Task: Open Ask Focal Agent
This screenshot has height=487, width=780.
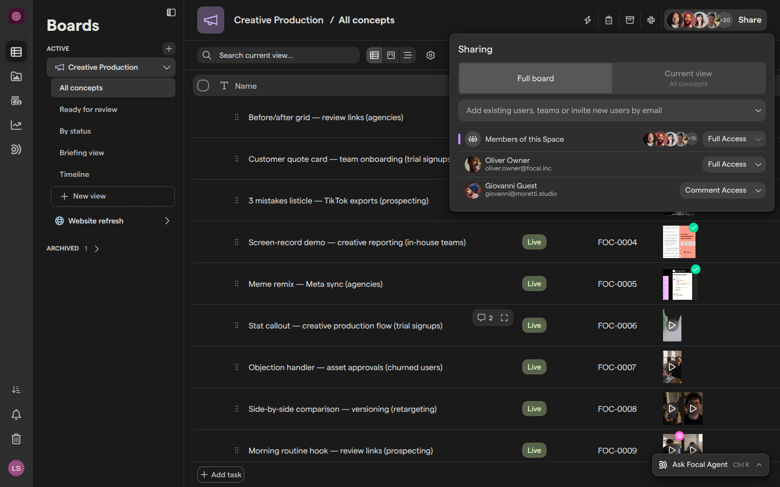Action: click(711, 465)
